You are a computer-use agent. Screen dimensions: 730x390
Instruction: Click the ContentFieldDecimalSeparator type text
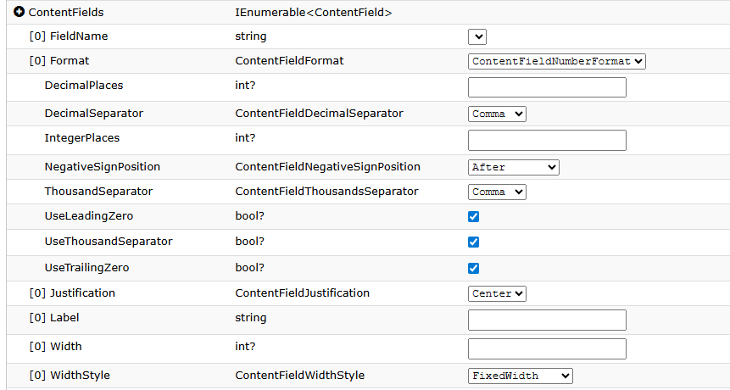(319, 114)
